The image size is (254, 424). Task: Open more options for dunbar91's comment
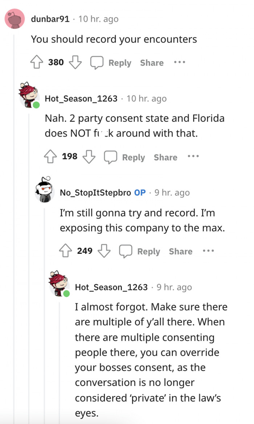(x=179, y=63)
